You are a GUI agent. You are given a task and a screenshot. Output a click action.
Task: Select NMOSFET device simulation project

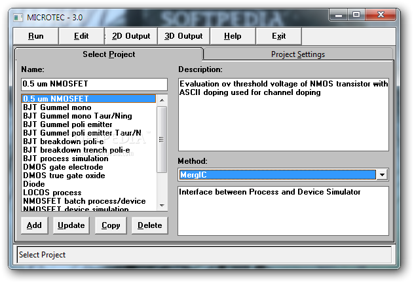coord(89,208)
